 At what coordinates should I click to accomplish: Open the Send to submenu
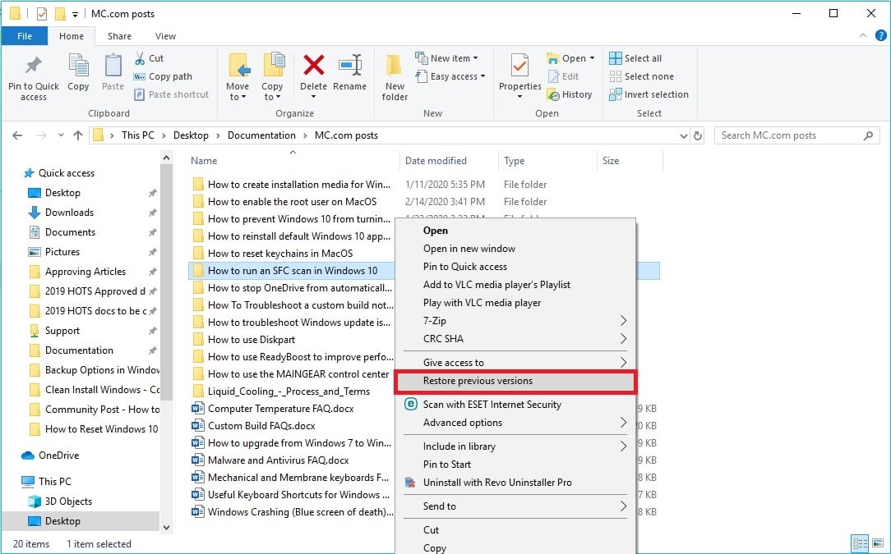[x=515, y=506]
